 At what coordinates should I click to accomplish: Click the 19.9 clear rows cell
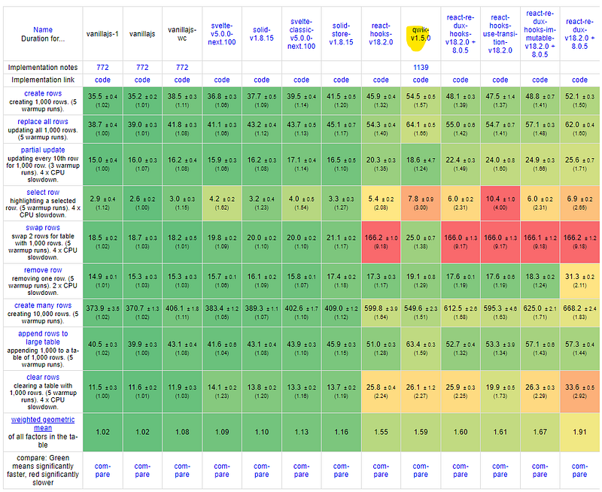click(500, 391)
